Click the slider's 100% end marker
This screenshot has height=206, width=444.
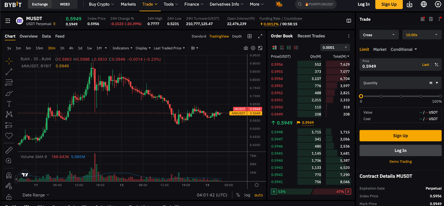(x=440, y=96)
